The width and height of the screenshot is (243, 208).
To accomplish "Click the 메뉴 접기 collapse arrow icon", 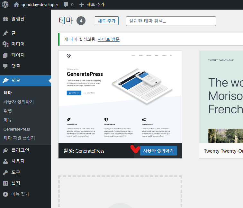I will [x=5, y=194].
